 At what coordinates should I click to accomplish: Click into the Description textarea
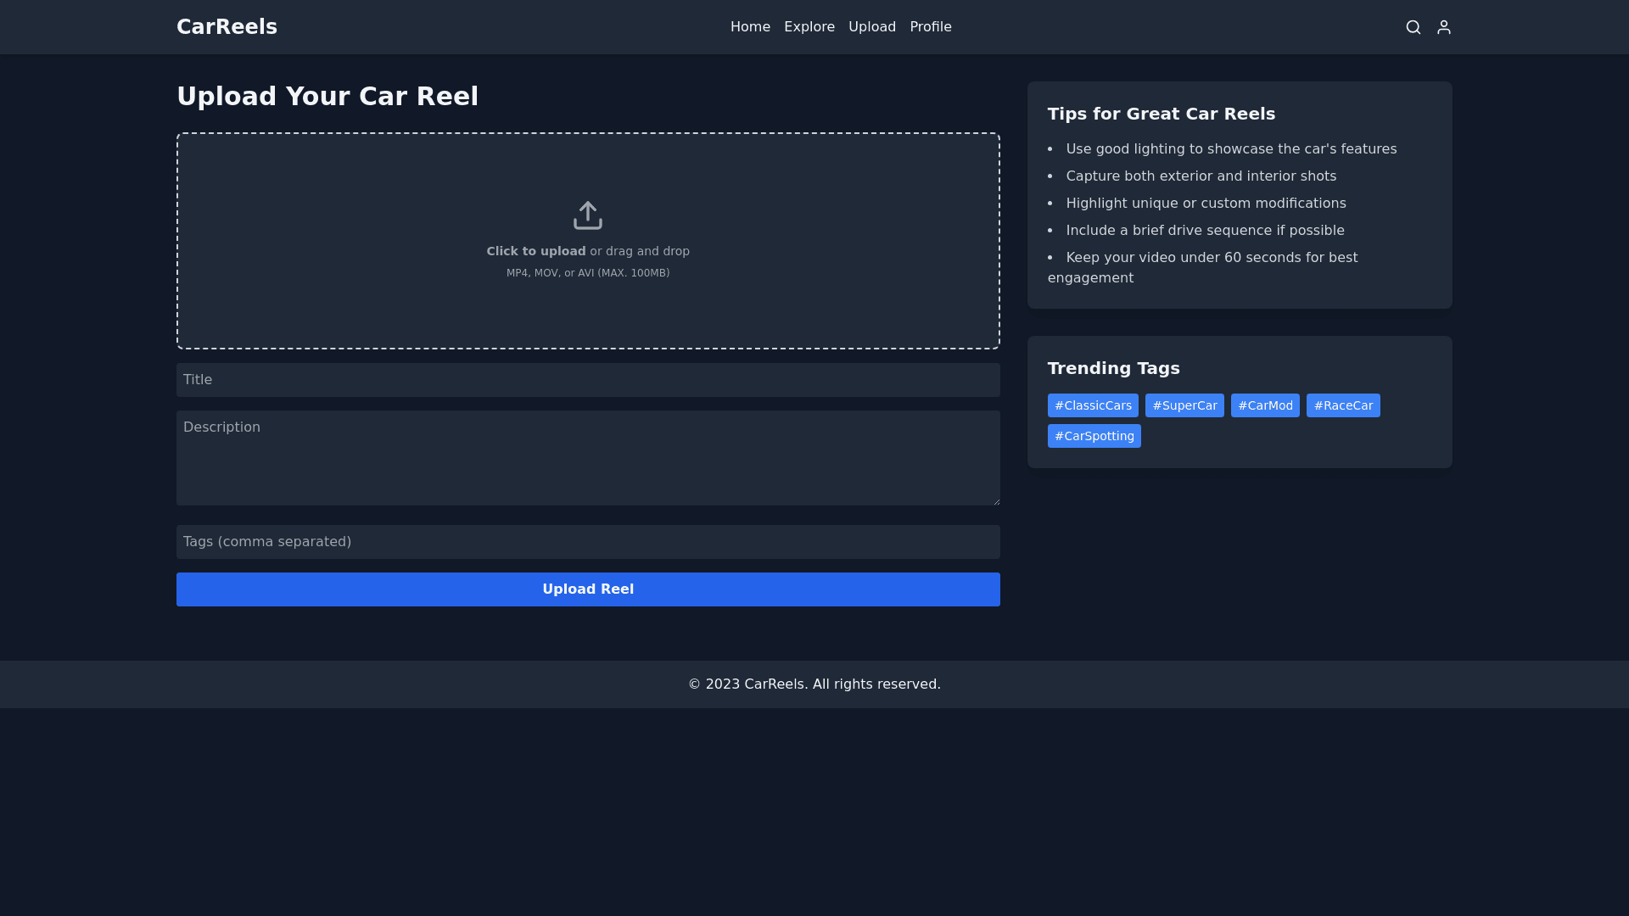(x=587, y=458)
